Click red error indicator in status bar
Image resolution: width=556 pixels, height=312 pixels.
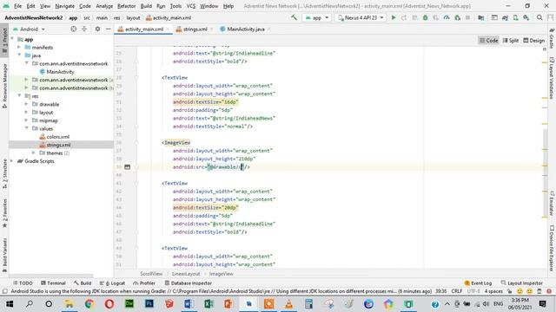(x=549, y=291)
